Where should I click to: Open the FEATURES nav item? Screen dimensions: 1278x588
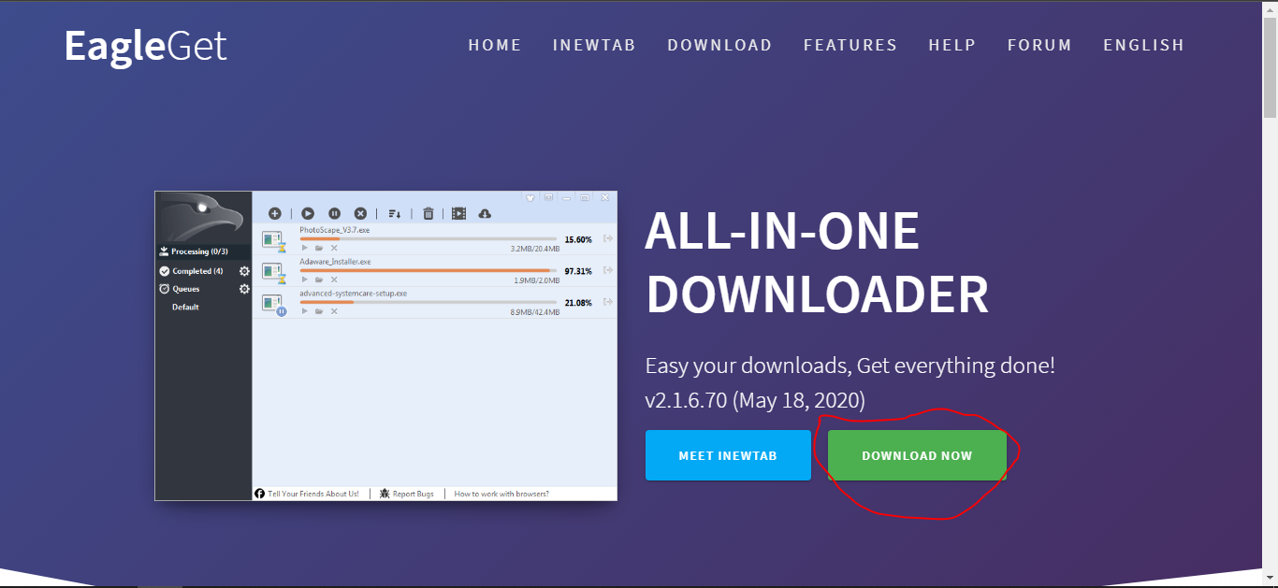850,45
